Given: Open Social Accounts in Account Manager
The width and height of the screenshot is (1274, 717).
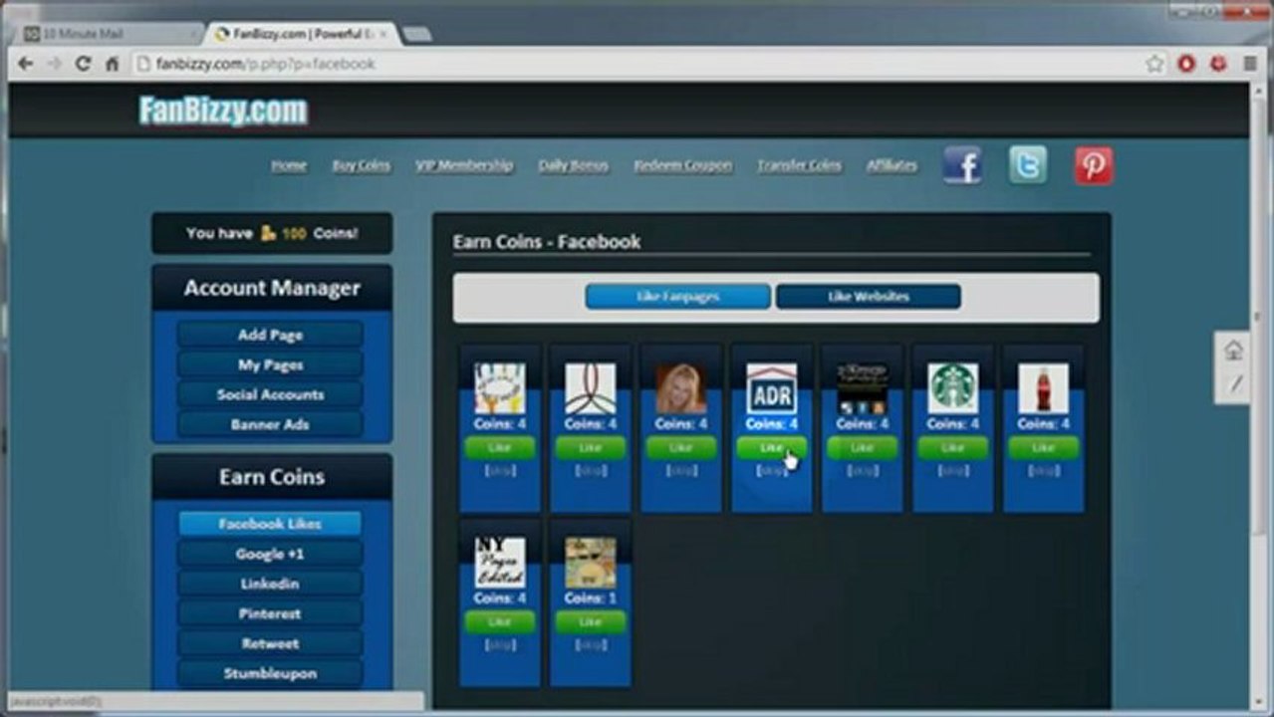Looking at the screenshot, I should point(270,395).
